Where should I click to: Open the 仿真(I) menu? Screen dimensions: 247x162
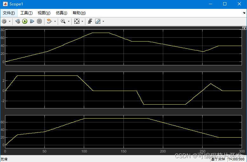coord(62,13)
